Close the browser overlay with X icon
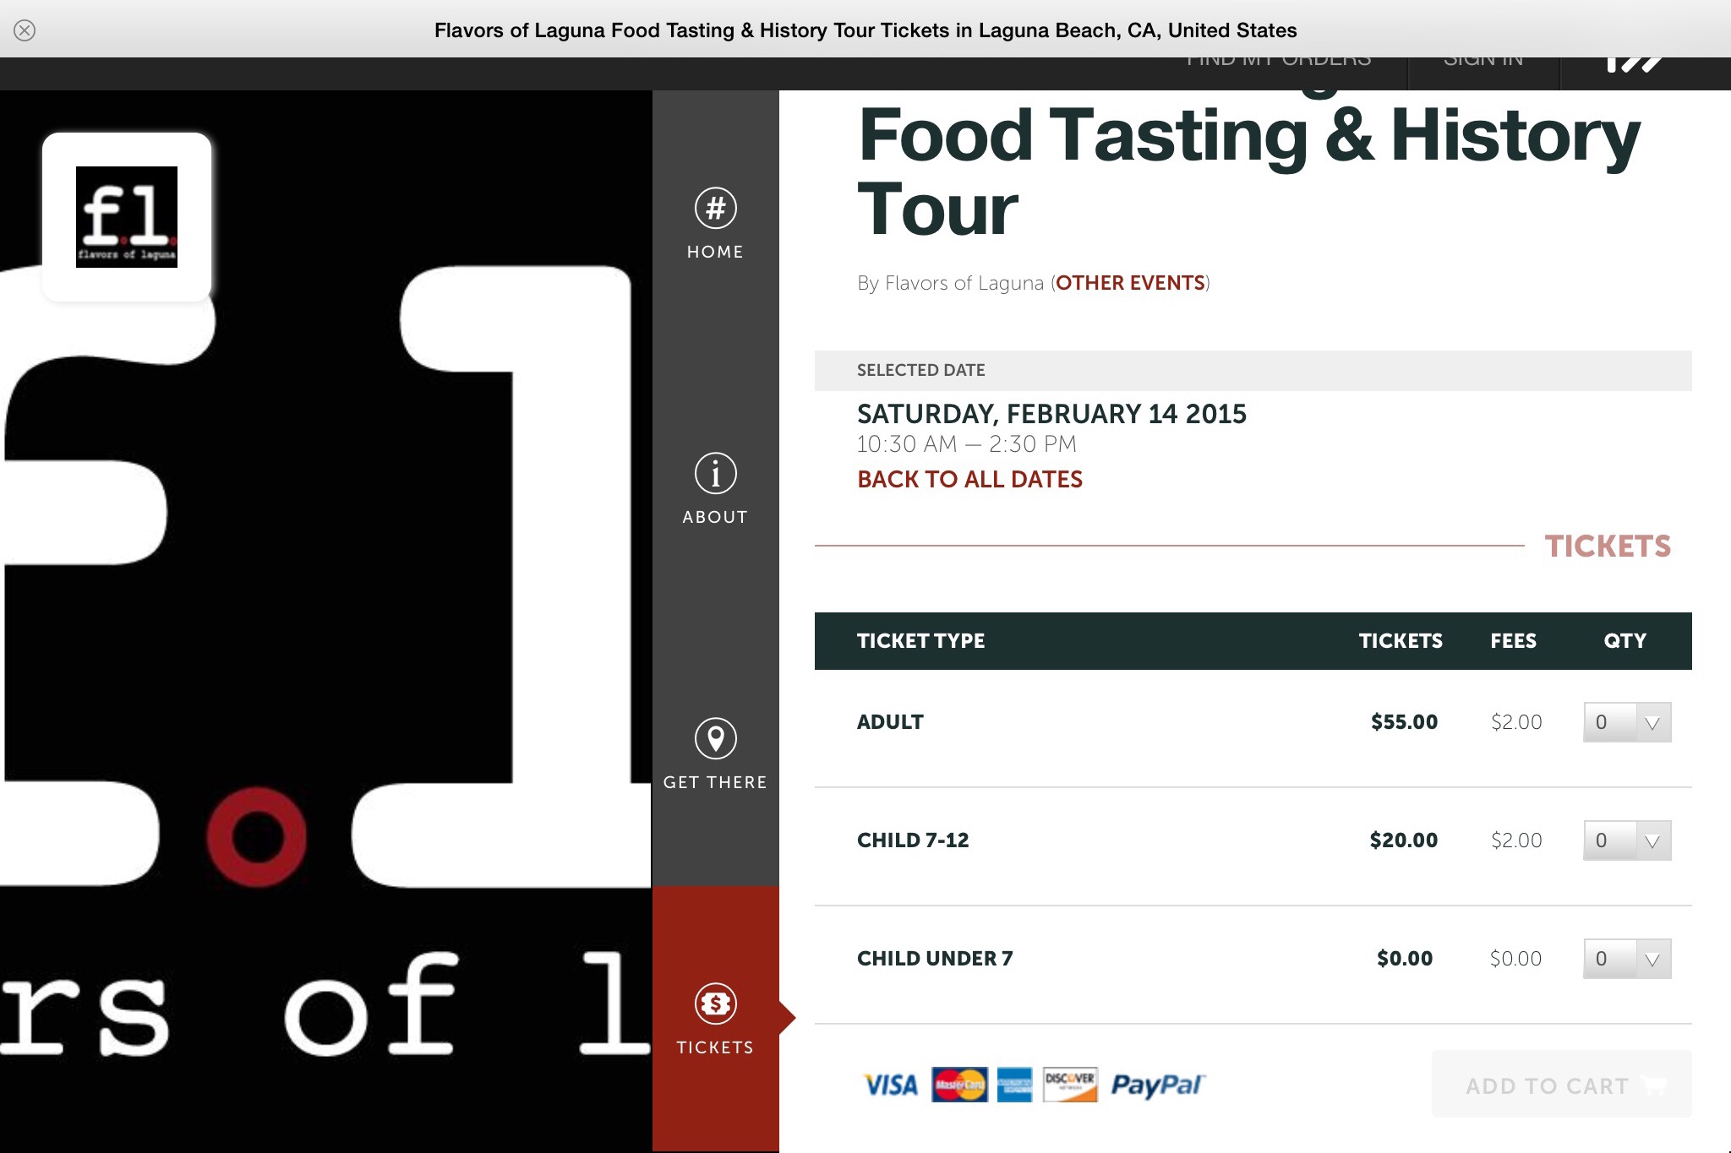The width and height of the screenshot is (1731, 1153). pyautogui.click(x=25, y=30)
